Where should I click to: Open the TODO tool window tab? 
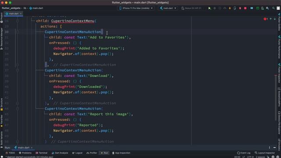(x=10, y=153)
